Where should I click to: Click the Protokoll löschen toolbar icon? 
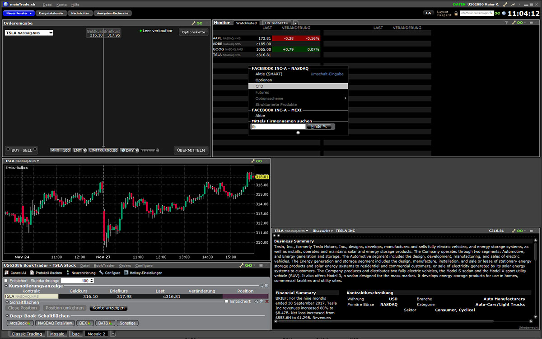click(32, 273)
